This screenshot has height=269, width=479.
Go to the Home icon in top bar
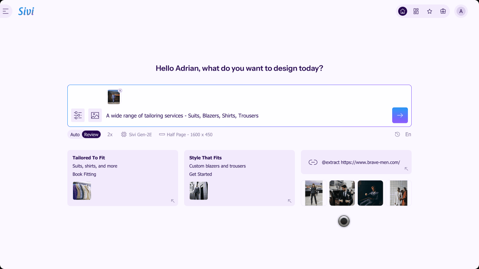pos(403,11)
